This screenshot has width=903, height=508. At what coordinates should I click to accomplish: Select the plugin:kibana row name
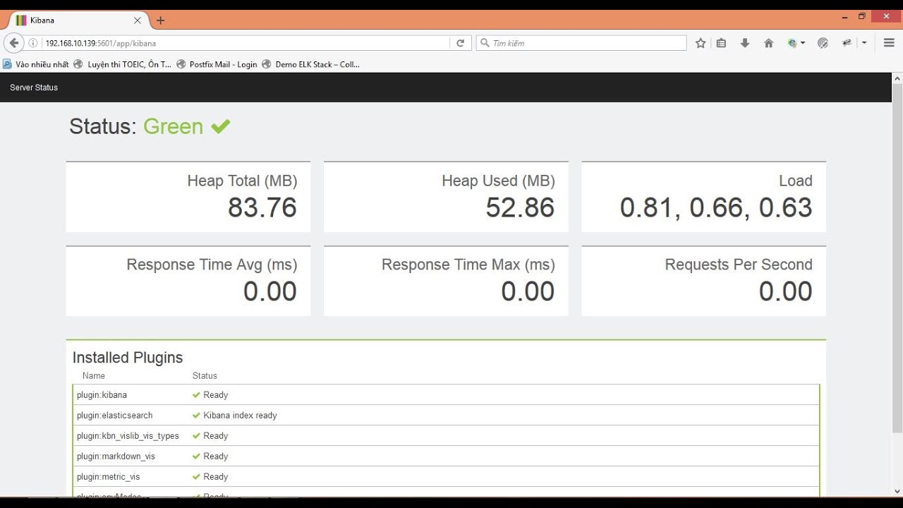click(102, 395)
